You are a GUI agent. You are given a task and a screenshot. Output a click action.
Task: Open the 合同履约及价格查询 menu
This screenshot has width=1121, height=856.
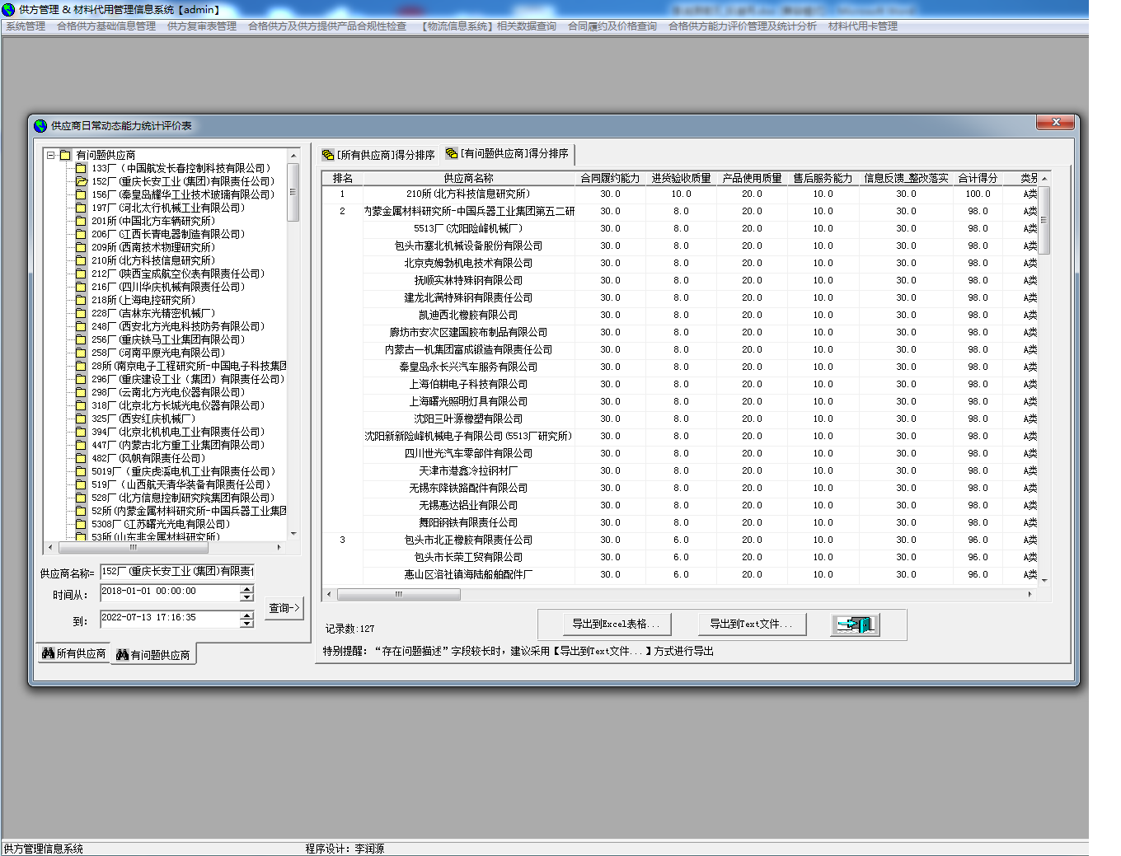point(612,26)
